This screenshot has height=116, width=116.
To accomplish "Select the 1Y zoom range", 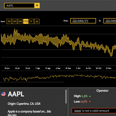I will coord(31,21).
